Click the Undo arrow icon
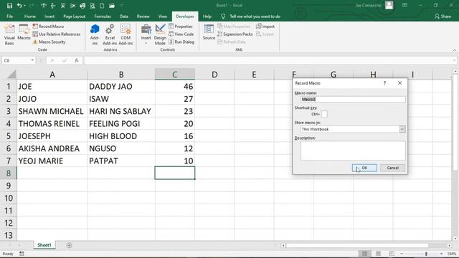The height and width of the screenshot is (258, 459). (19, 6)
